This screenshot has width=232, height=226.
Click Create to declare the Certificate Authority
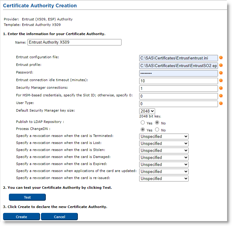coord(21,217)
